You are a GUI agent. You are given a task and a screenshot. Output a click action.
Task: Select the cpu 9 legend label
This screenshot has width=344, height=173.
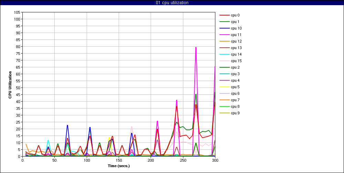click(235, 113)
